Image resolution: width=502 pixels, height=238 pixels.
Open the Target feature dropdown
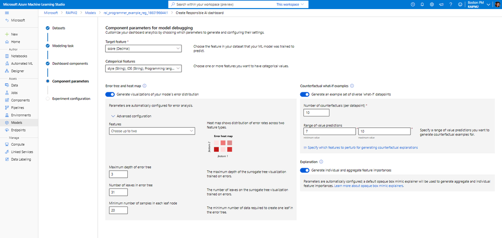(x=143, y=49)
